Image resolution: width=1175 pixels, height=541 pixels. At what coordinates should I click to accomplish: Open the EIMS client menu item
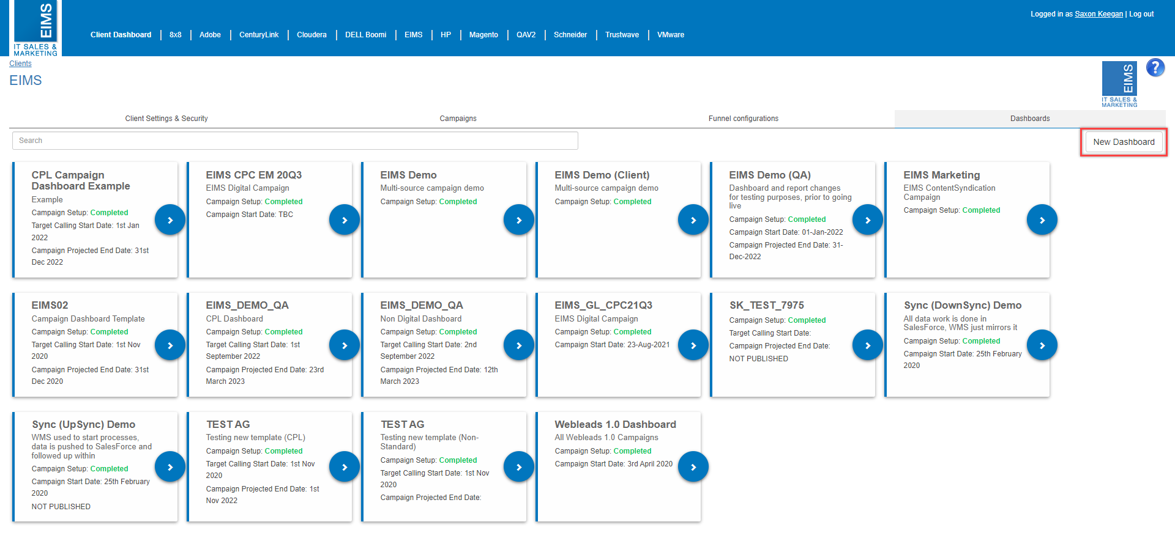[x=414, y=35]
